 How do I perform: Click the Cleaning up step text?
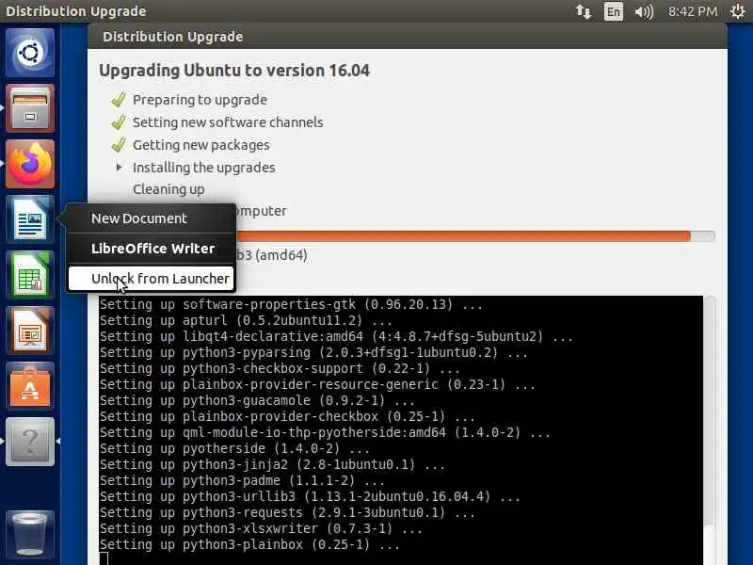(168, 189)
